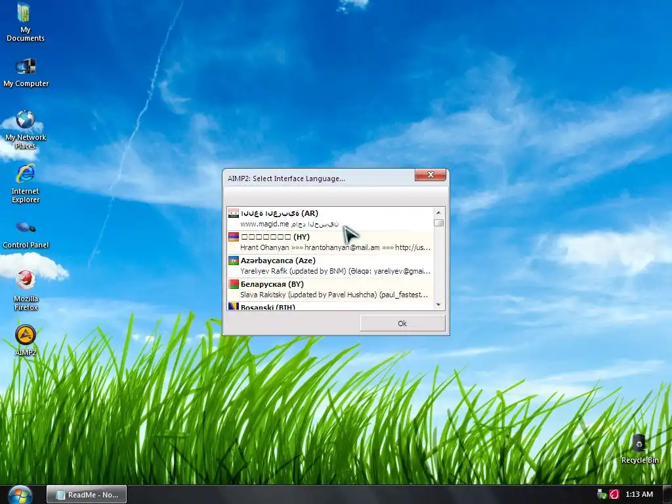The width and height of the screenshot is (672, 504).
Task: Click the Slava Rakitsky author line
Action: 334,295
